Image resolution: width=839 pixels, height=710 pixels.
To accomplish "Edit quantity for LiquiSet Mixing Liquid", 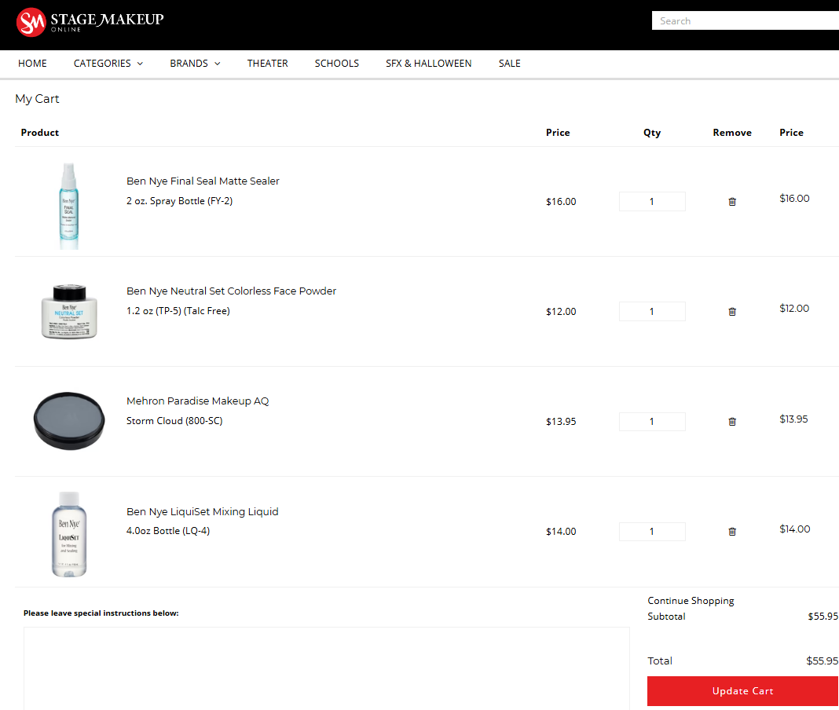I will (652, 531).
